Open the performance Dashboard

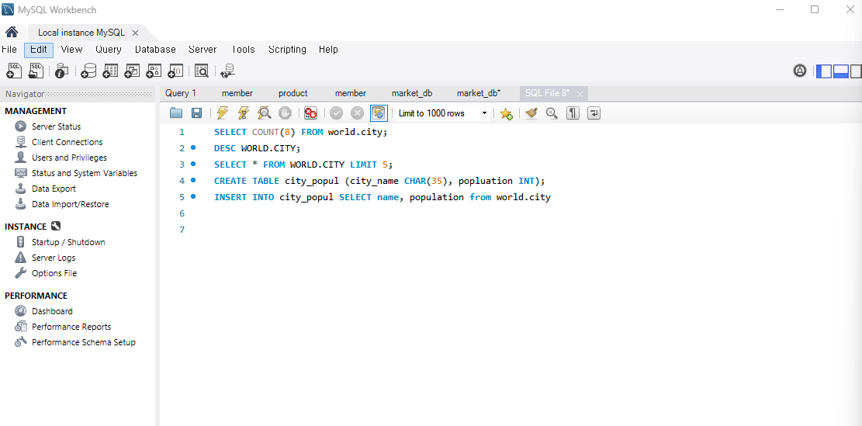pos(52,311)
